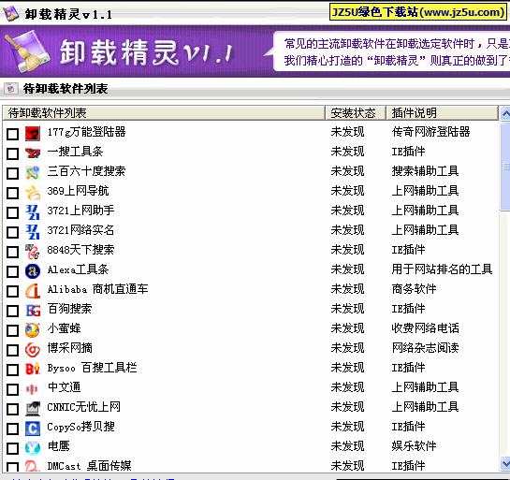Select the 搜索辅助工具 description text

click(x=425, y=171)
